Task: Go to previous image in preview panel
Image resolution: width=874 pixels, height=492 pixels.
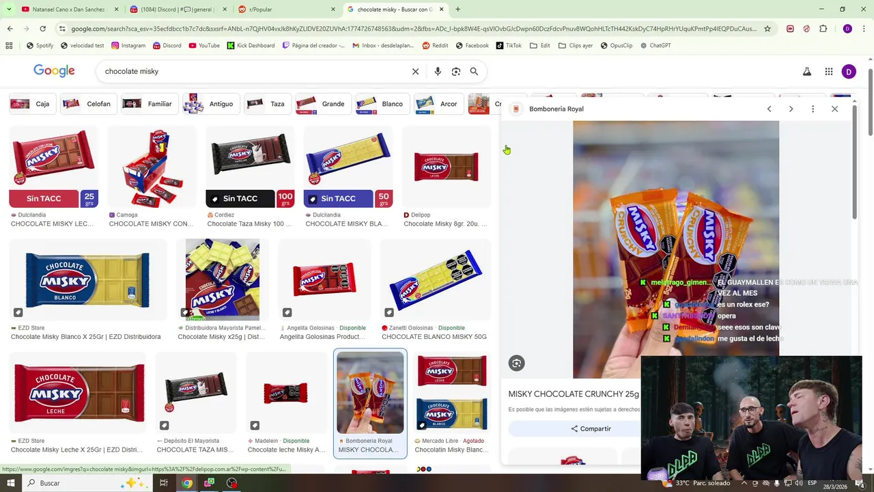Action: coord(769,109)
